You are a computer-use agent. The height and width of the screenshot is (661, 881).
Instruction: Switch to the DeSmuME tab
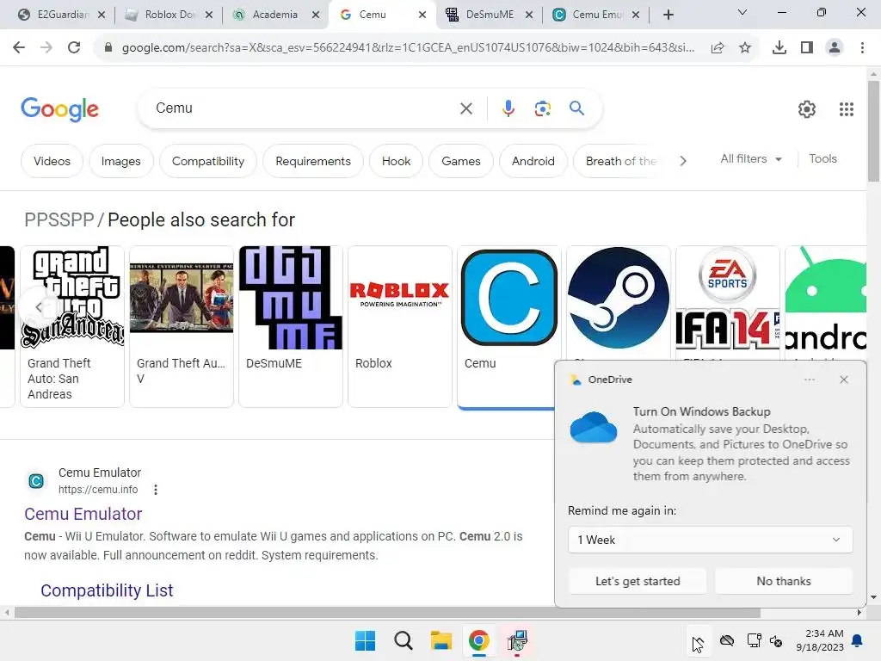489,15
